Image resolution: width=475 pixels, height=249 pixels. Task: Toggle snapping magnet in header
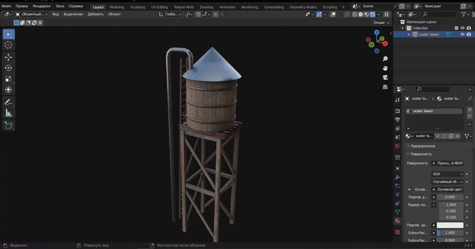[198, 14]
